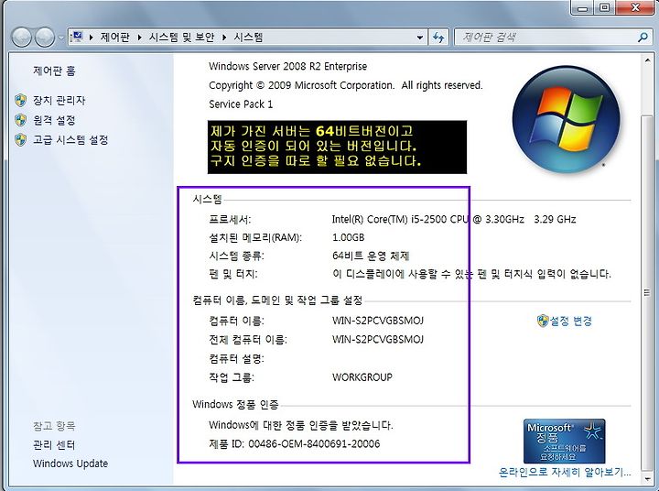
Task: Open 장치 관리자 link
Action: pyautogui.click(x=59, y=100)
